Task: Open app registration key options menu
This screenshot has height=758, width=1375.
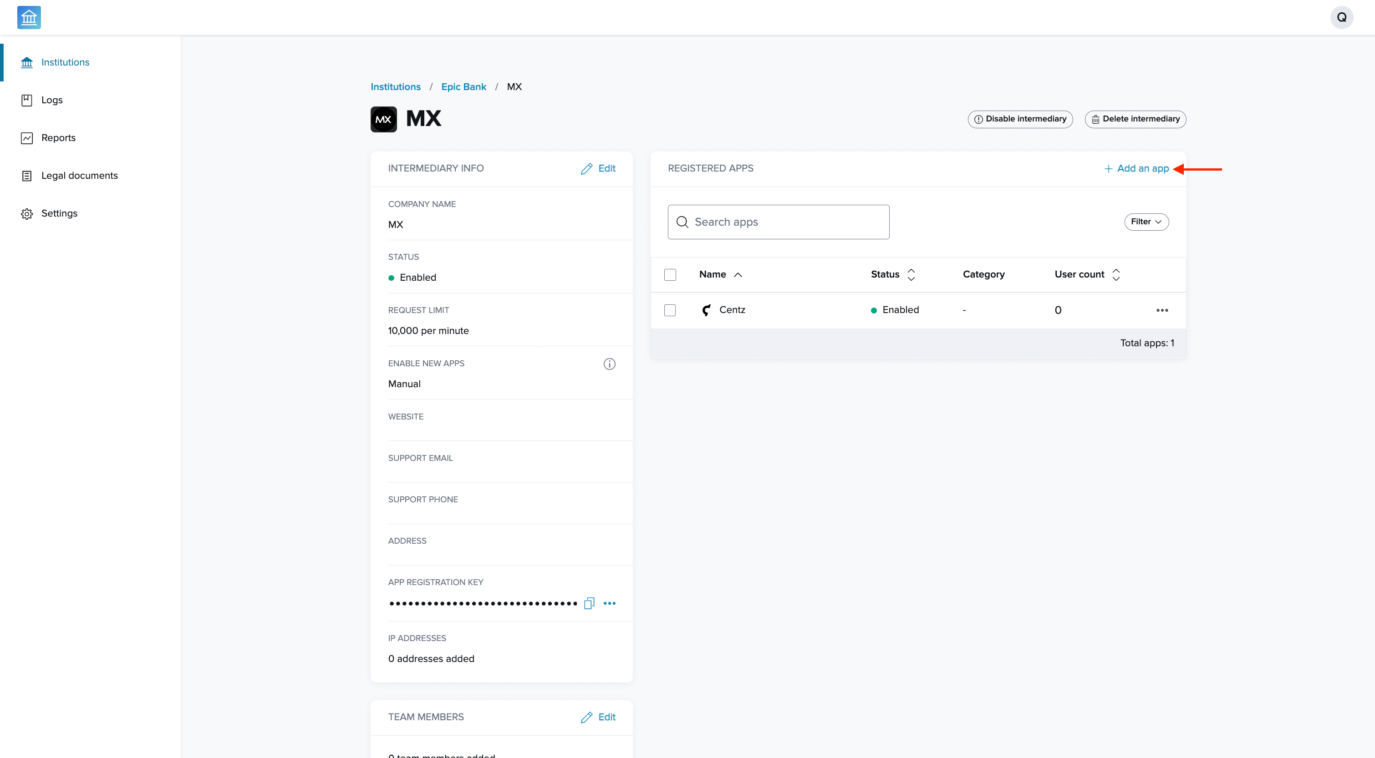Action: point(610,603)
